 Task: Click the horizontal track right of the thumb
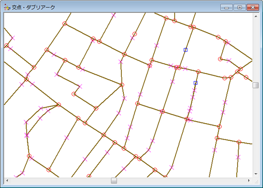tap(182, 181)
